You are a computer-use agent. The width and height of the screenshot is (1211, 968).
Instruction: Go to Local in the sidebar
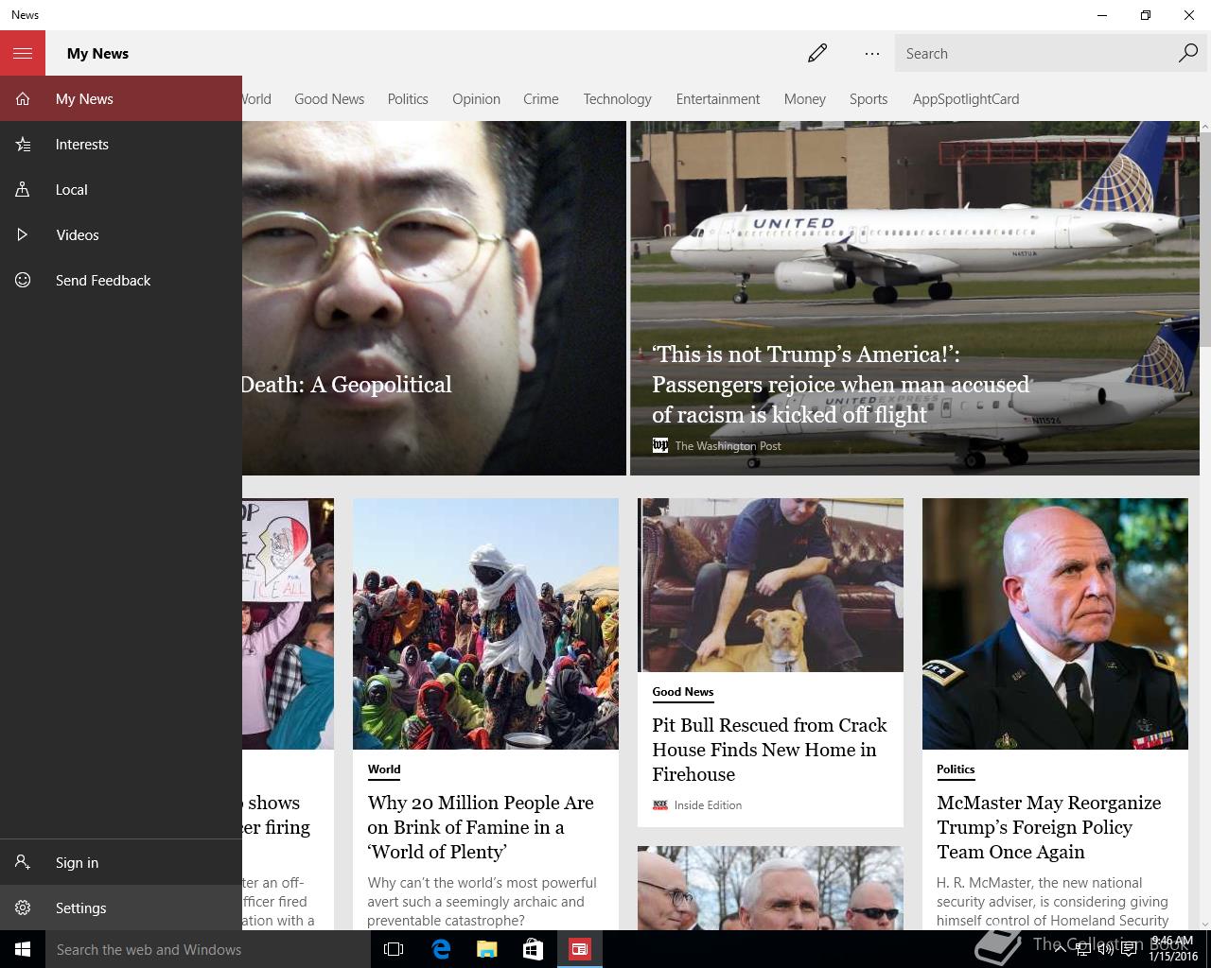click(x=121, y=189)
